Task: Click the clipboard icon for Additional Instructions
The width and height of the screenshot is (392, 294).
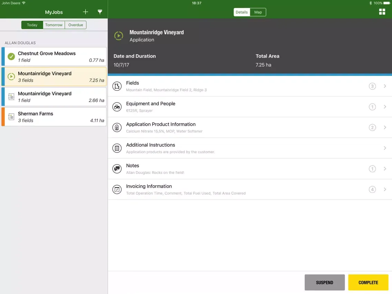Action: [117, 148]
